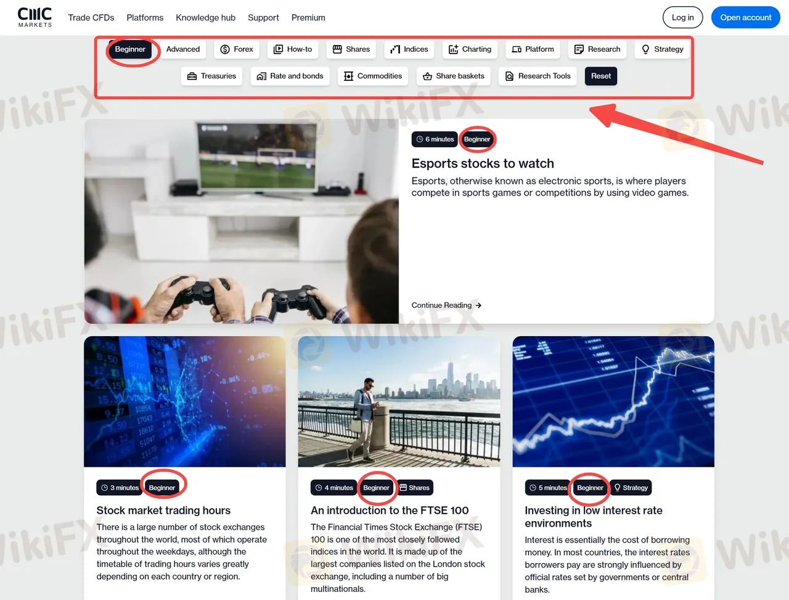Toggle the Advanced level filter
Viewport: 789px width, 600px height.
click(183, 49)
